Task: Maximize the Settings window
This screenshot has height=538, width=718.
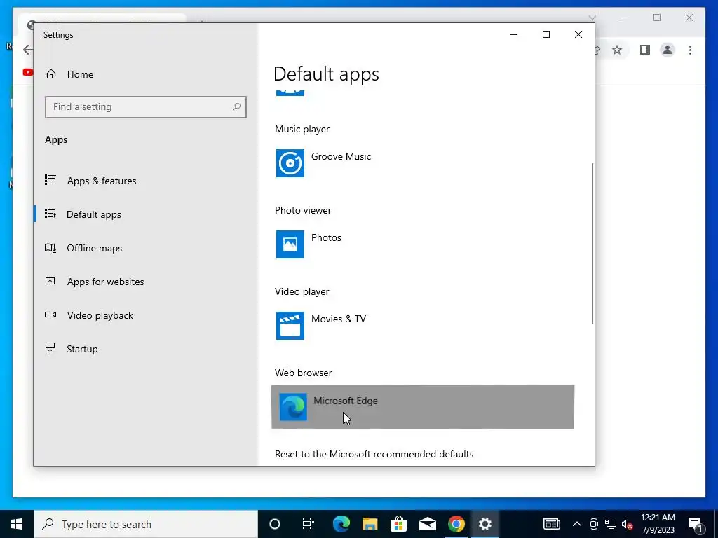Action: tap(546, 35)
